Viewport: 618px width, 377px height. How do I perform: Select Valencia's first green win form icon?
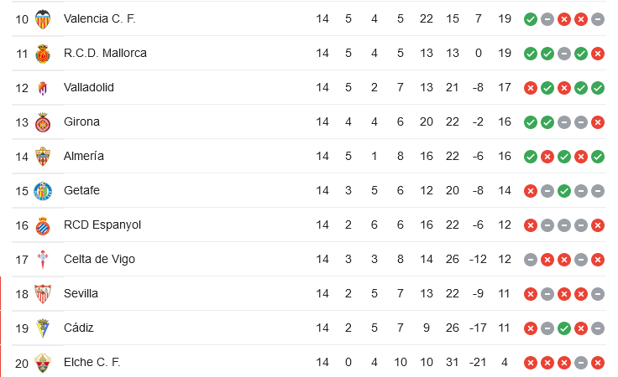click(531, 19)
